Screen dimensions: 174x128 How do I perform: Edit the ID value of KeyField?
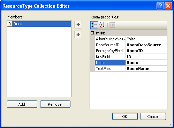point(146,57)
